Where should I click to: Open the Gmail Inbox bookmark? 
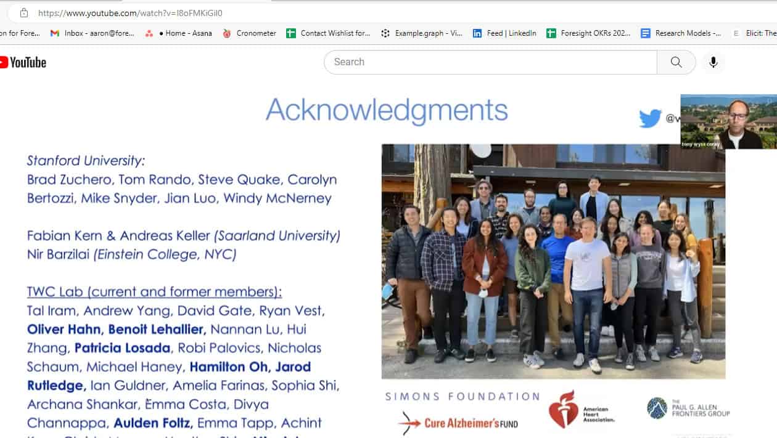click(92, 33)
